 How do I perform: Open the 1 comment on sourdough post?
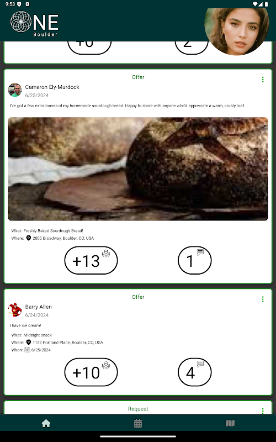(195, 260)
